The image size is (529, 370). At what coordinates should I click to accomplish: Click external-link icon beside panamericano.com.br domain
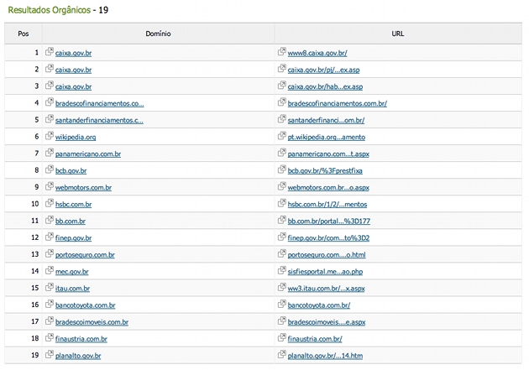50,153
